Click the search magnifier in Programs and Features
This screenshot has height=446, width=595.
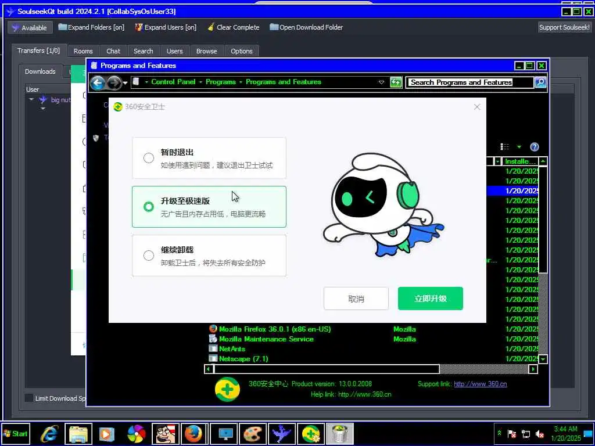[x=540, y=82]
